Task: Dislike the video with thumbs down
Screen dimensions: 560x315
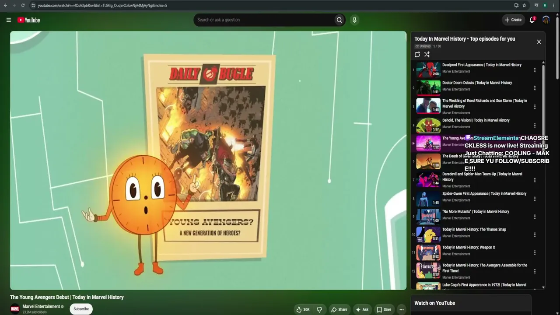Action: [x=319, y=309]
